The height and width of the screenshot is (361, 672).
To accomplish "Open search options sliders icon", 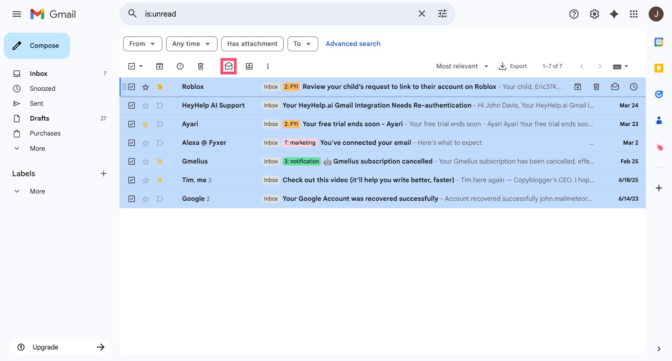I will pos(442,13).
